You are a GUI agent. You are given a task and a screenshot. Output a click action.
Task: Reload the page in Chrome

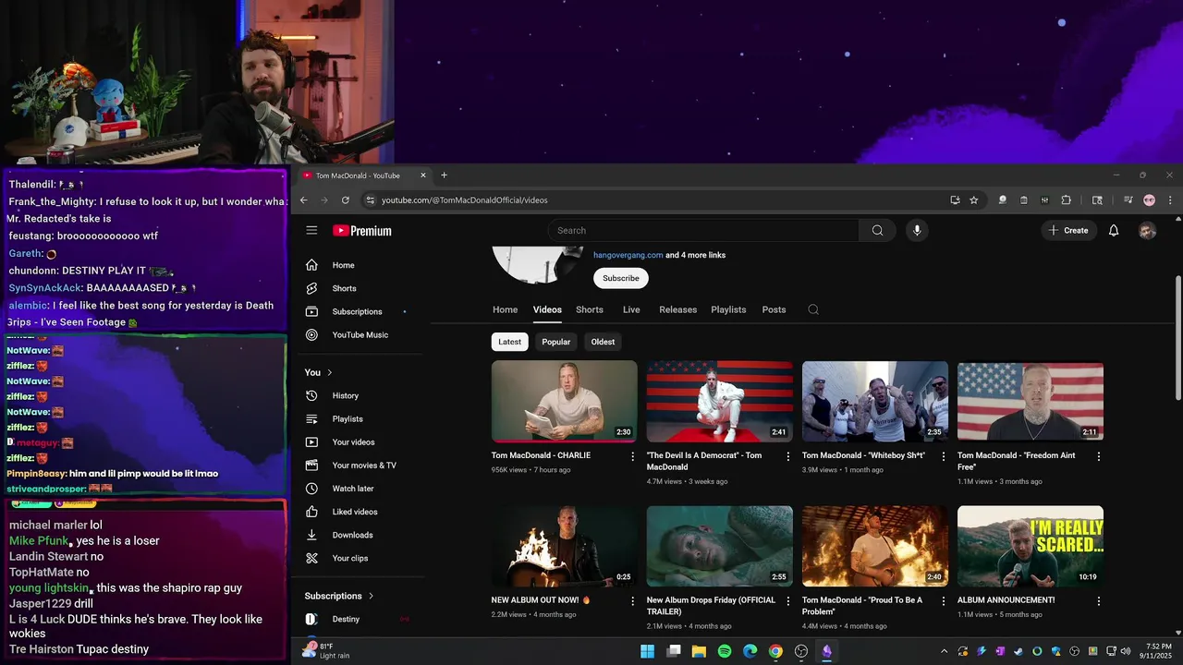pyautogui.click(x=346, y=199)
